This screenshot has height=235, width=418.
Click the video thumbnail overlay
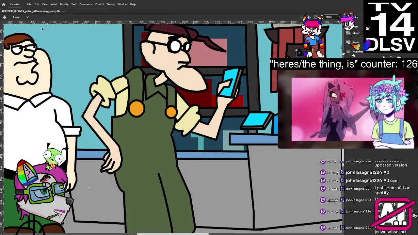348,109
